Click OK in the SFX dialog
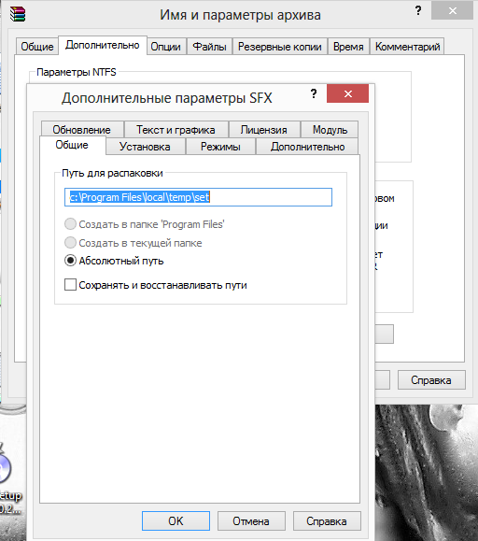478x541 pixels. [176, 521]
